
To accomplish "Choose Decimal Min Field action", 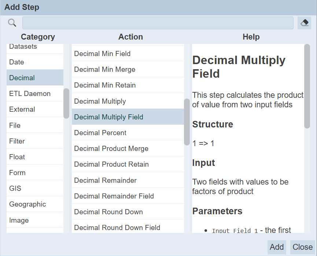I will coord(128,53).
